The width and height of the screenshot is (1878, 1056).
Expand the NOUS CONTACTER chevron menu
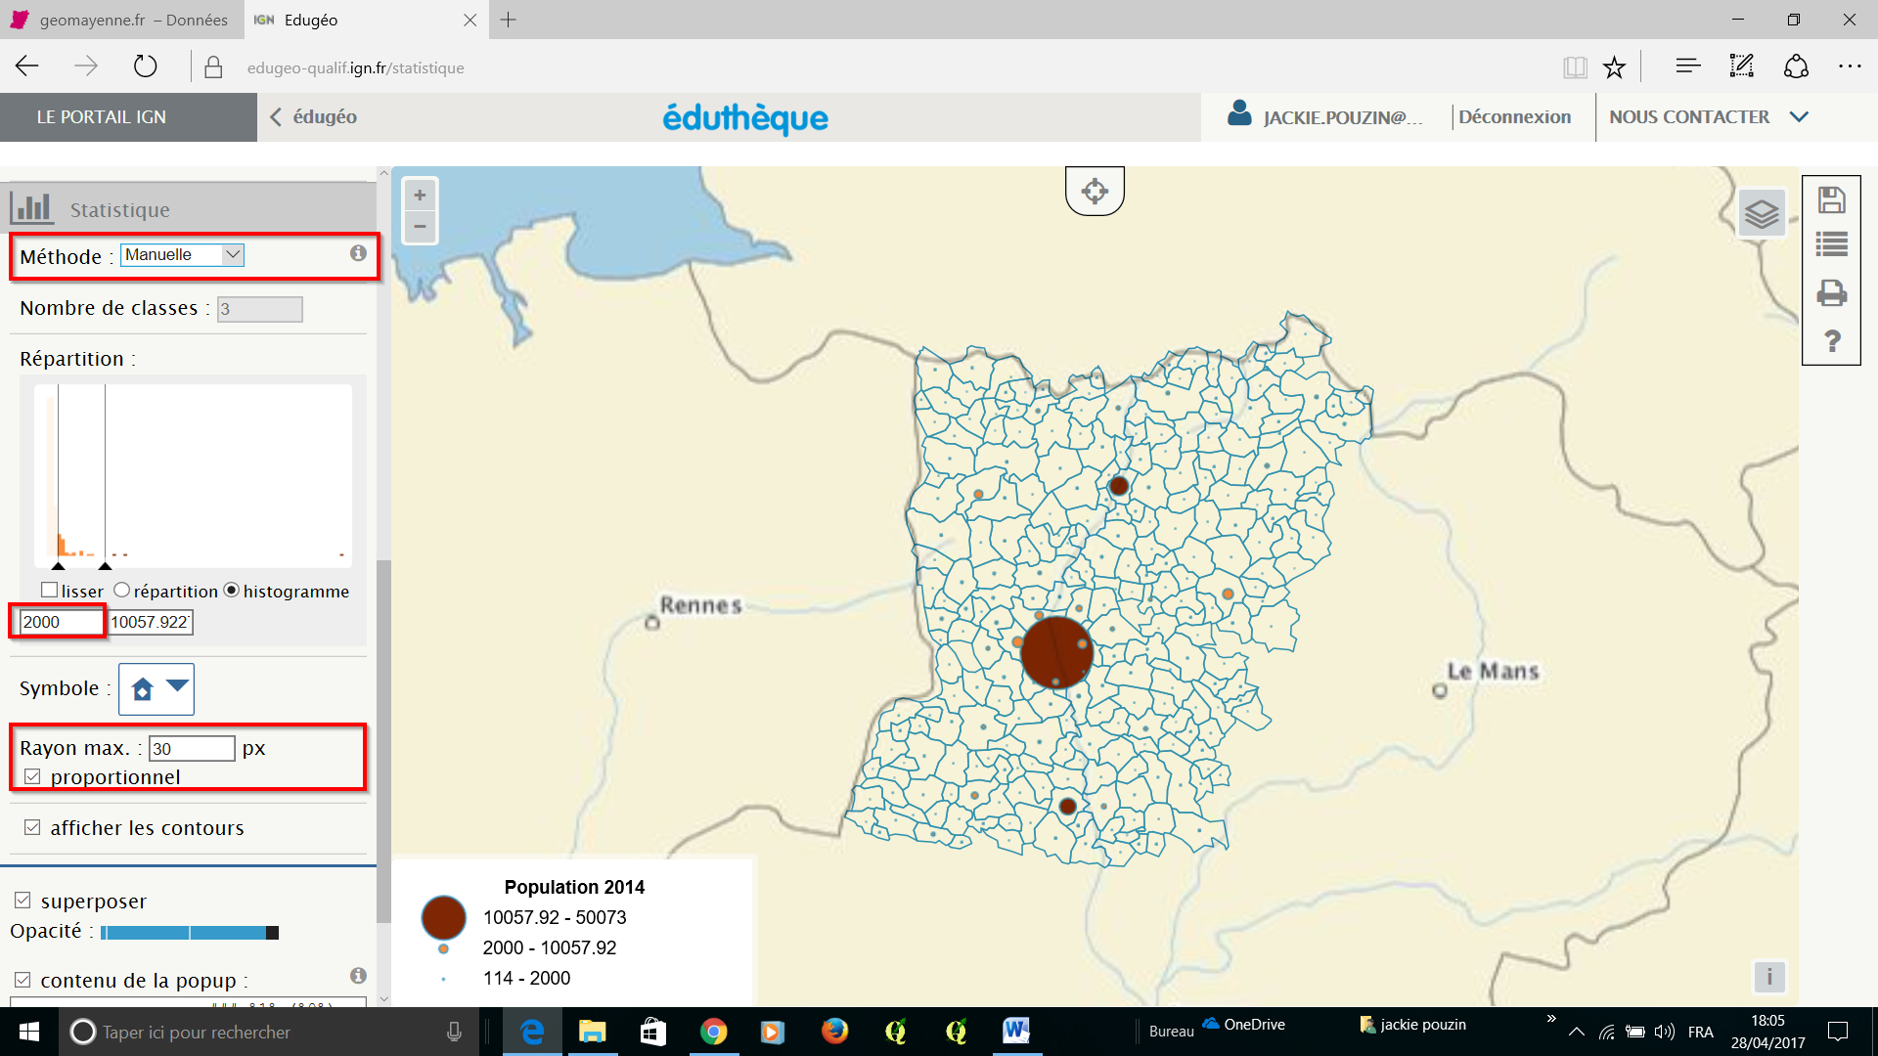[x=1798, y=117]
